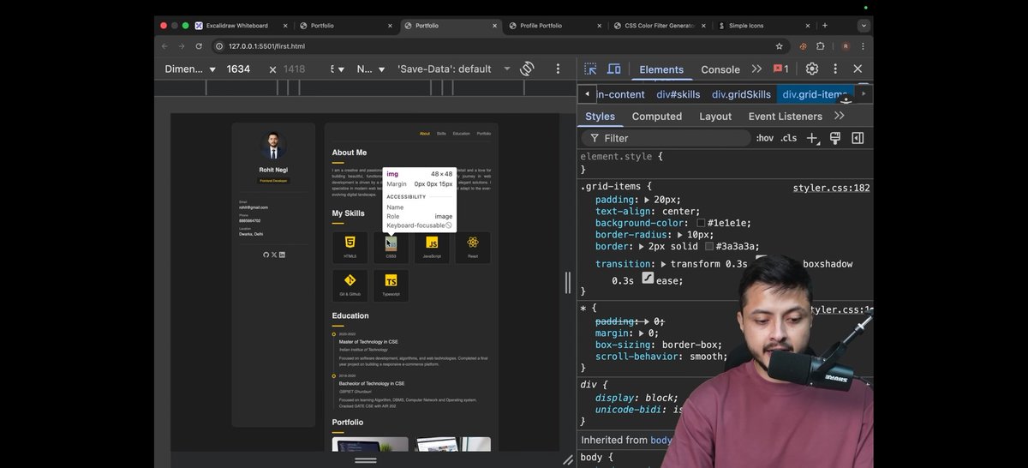Click the GitHub social icon in the sidebar
The width and height of the screenshot is (1028, 468).
(x=266, y=255)
